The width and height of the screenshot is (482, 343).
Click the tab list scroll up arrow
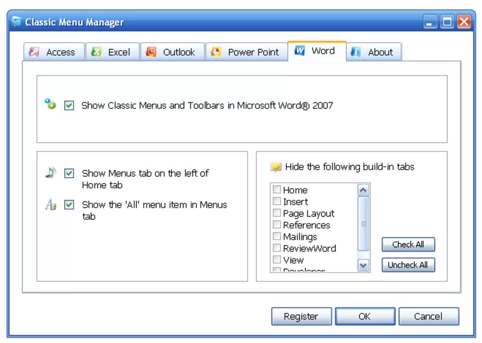click(x=363, y=190)
